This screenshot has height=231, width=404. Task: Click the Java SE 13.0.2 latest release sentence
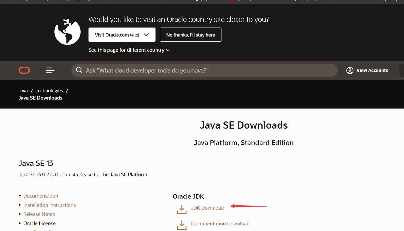pyautogui.click(x=83, y=174)
